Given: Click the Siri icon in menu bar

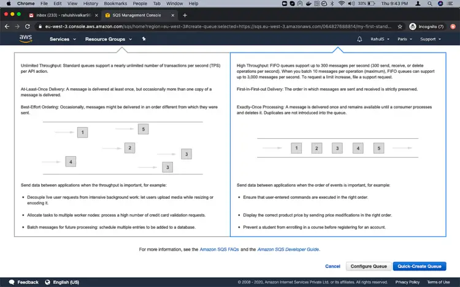Looking at the screenshot, I should tap(440, 4).
